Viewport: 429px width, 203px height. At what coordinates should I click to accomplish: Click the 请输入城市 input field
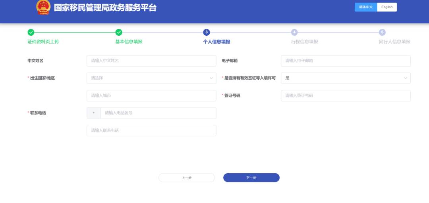tap(151, 96)
